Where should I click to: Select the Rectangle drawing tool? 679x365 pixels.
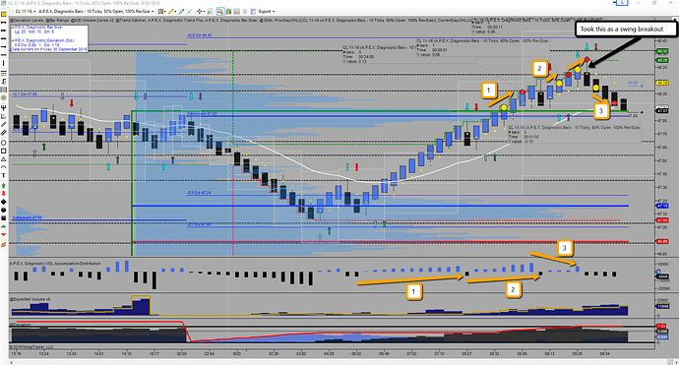4,151
